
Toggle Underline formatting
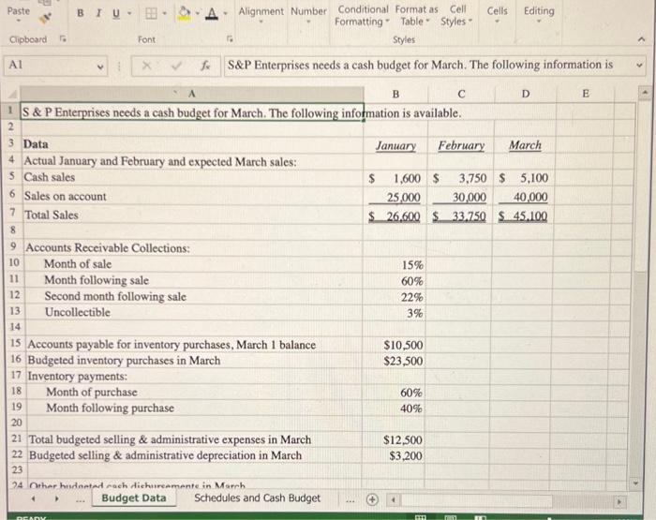(x=116, y=13)
